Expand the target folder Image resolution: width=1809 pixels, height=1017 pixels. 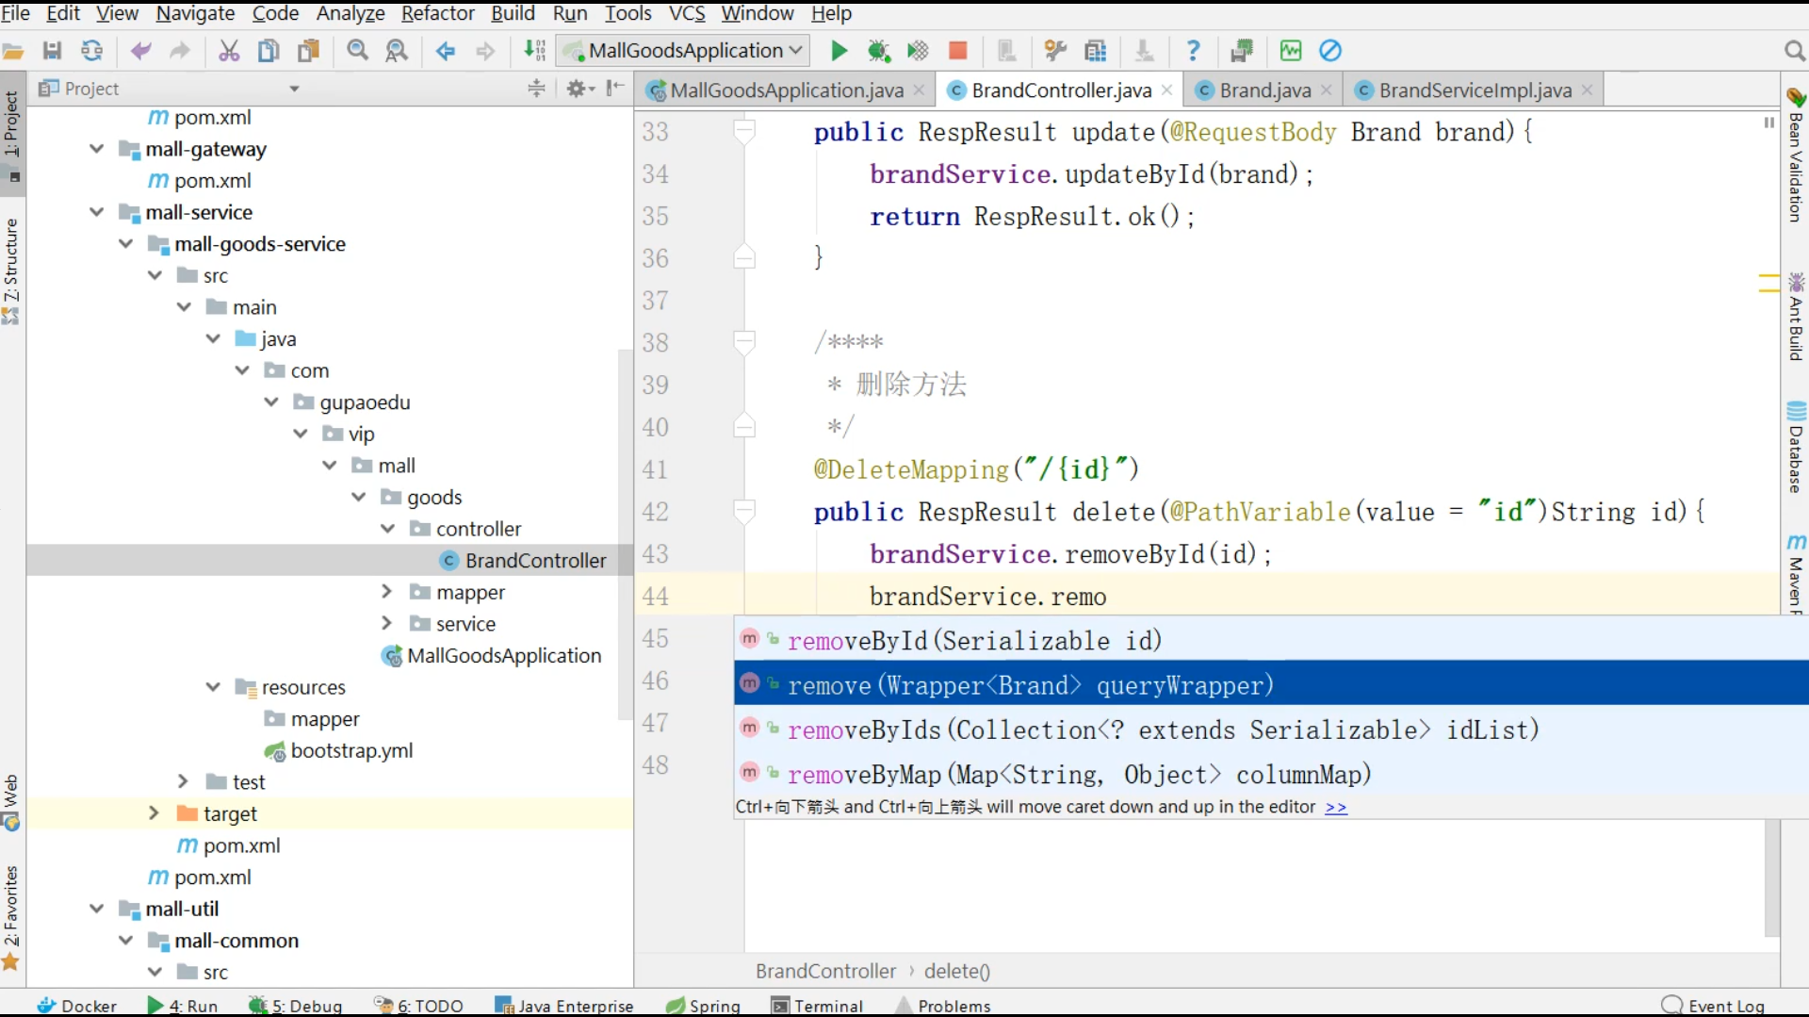pos(154,813)
